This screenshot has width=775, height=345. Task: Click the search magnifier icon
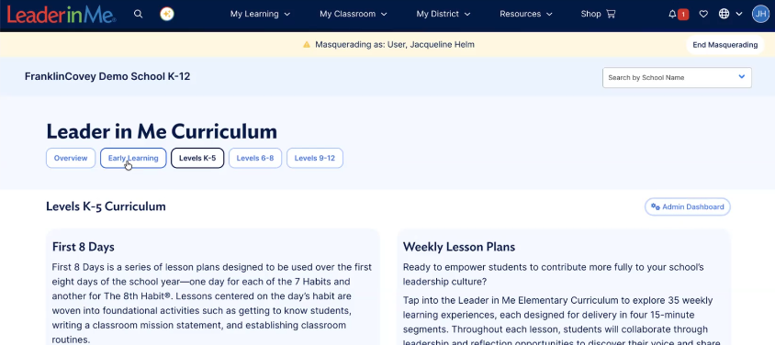pyautogui.click(x=139, y=14)
